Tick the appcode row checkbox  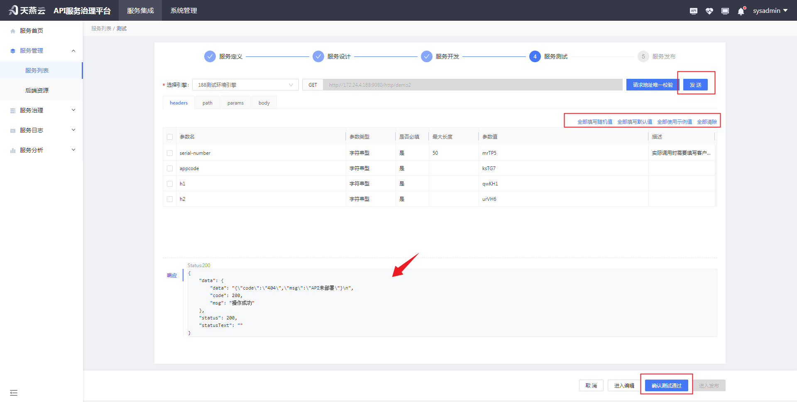(x=170, y=168)
